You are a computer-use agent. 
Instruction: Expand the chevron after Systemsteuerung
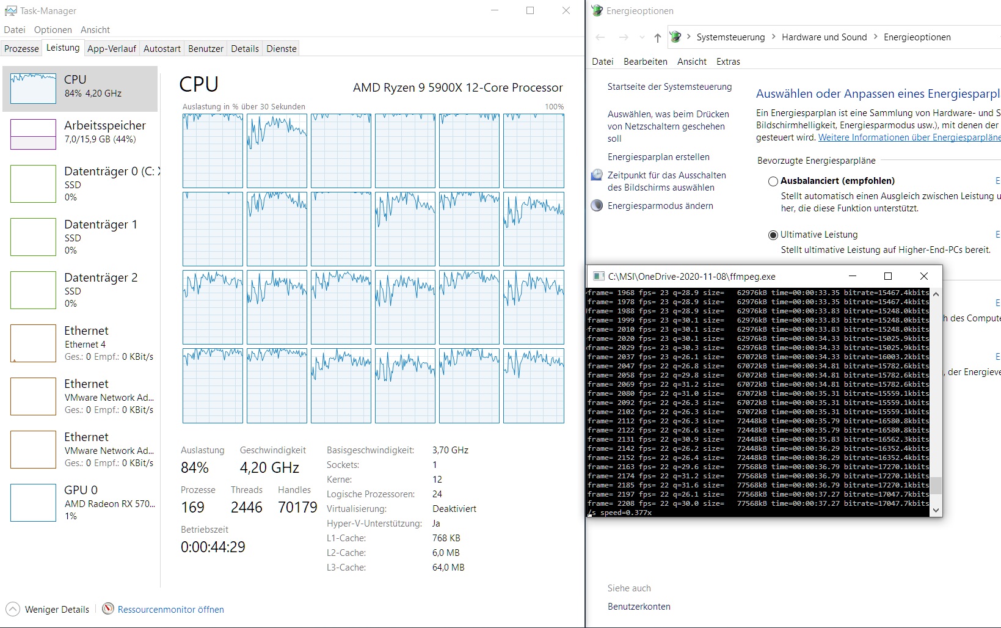pyautogui.click(x=774, y=37)
